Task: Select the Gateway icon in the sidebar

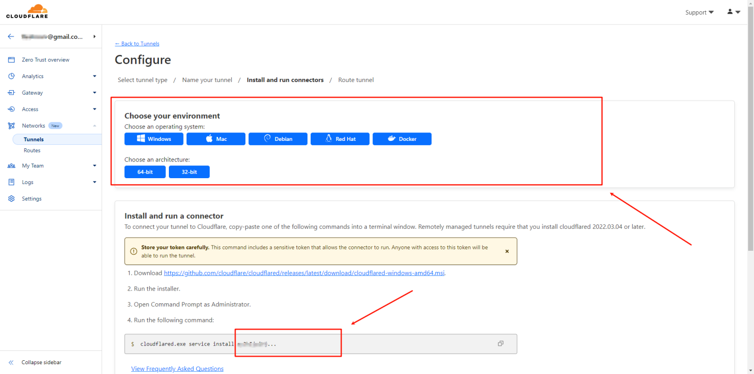Action: (x=11, y=92)
